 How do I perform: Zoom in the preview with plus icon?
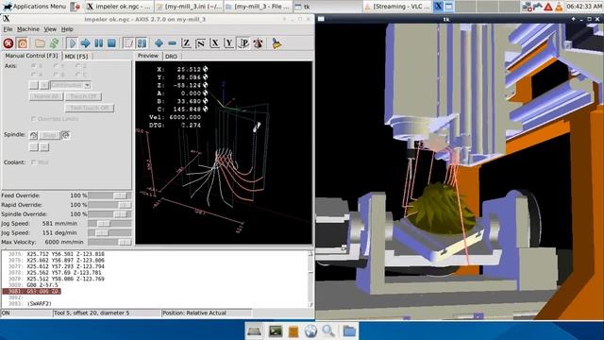coord(159,43)
